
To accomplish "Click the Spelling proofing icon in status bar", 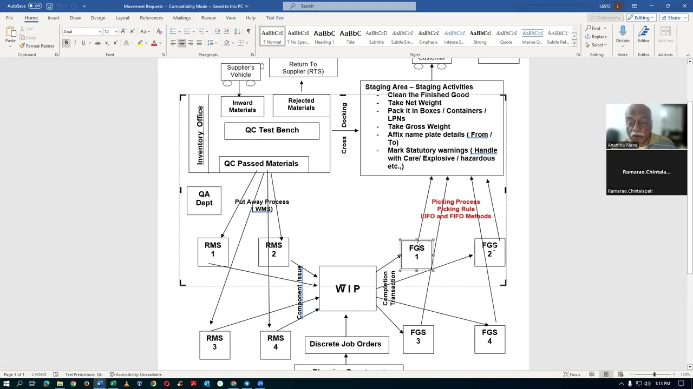I will coord(56,374).
